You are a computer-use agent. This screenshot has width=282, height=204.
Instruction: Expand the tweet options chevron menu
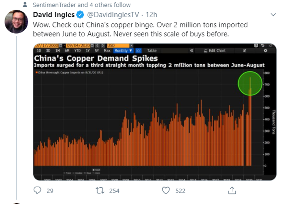click(x=273, y=15)
